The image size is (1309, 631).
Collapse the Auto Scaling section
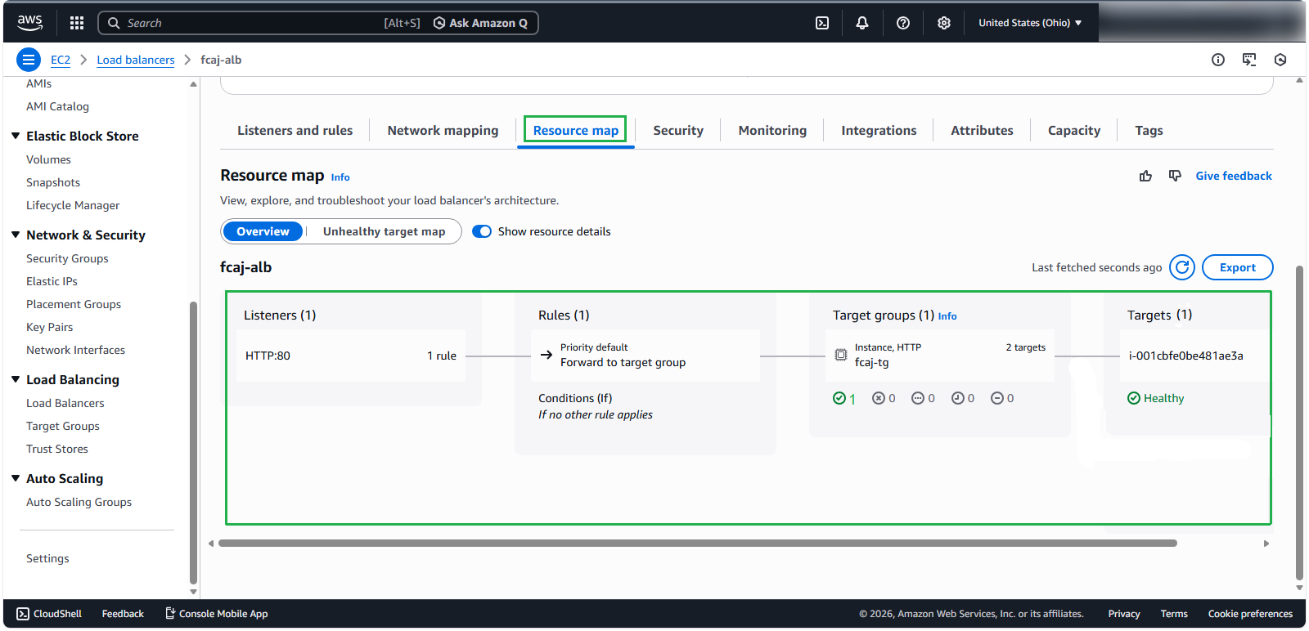[16, 478]
